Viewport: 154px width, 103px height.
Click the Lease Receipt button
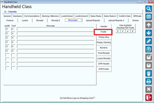click(104, 58)
